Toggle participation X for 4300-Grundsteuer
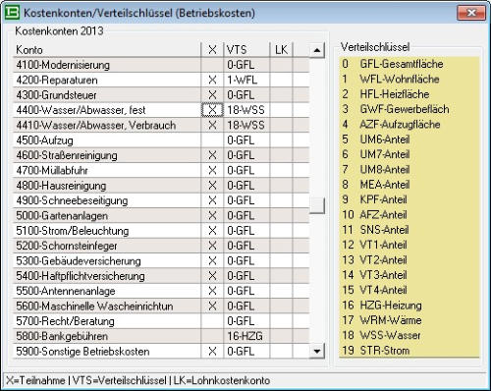Screen dimensions: 491x391 click(x=212, y=95)
